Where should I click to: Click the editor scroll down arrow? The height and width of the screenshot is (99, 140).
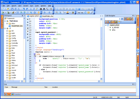click(x=101, y=79)
